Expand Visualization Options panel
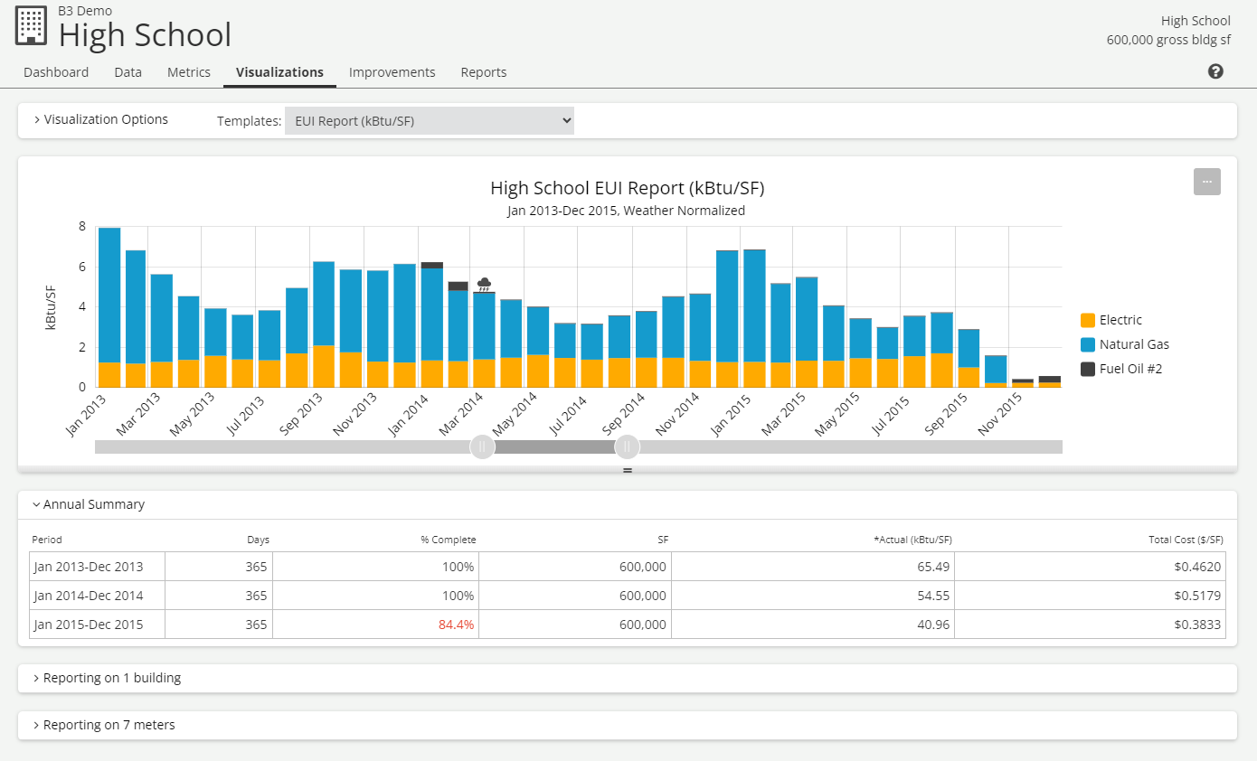This screenshot has width=1257, height=761. 100,119
